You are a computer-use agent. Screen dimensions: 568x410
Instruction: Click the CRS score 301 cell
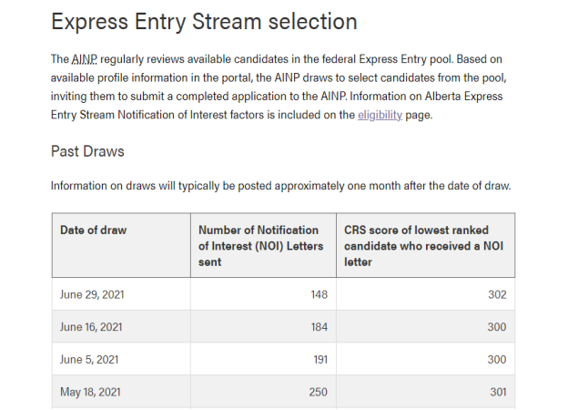pyautogui.click(x=497, y=393)
